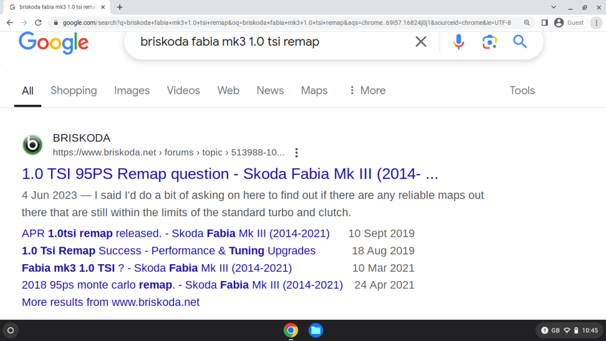Select the All results tab
The height and width of the screenshot is (341, 606).
(27, 91)
